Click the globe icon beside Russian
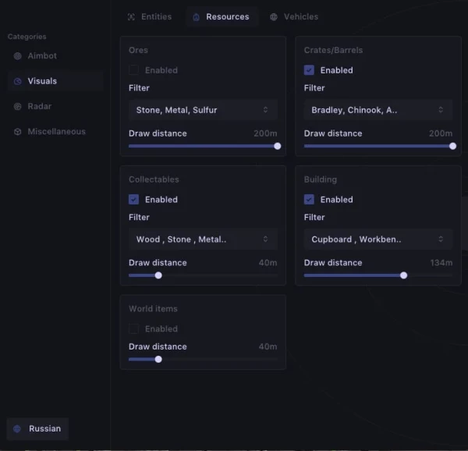 coord(18,428)
